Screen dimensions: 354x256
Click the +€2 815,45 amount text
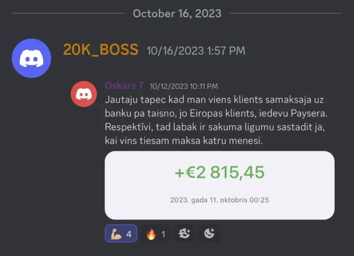point(219,172)
